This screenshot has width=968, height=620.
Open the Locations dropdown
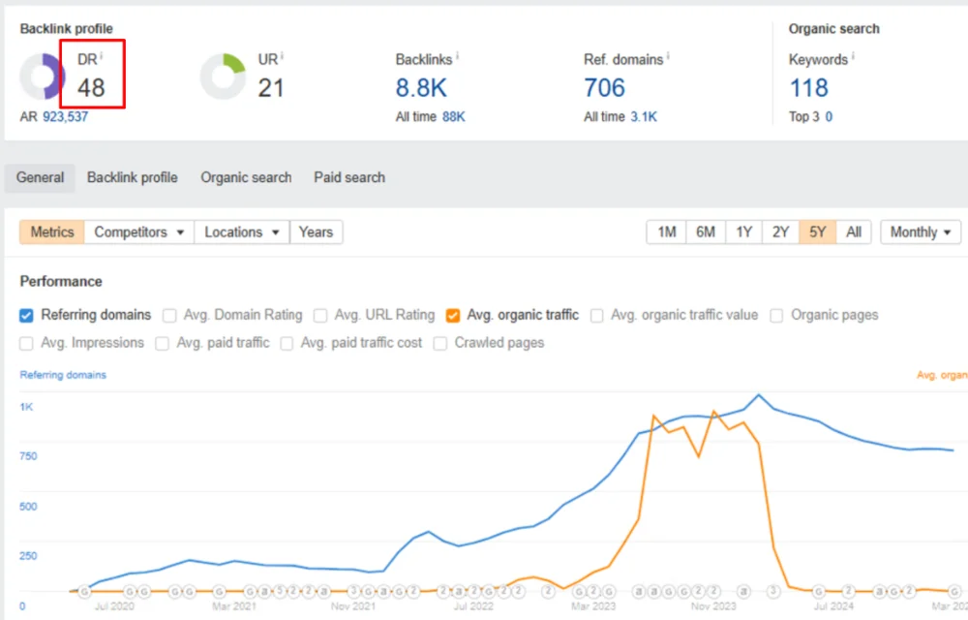click(241, 232)
